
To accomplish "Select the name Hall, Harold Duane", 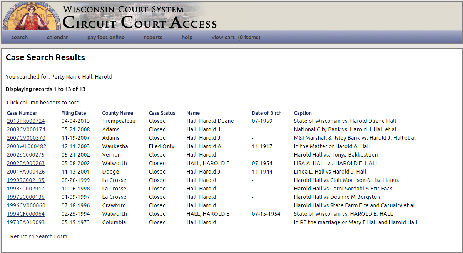I will pyautogui.click(x=210, y=121).
